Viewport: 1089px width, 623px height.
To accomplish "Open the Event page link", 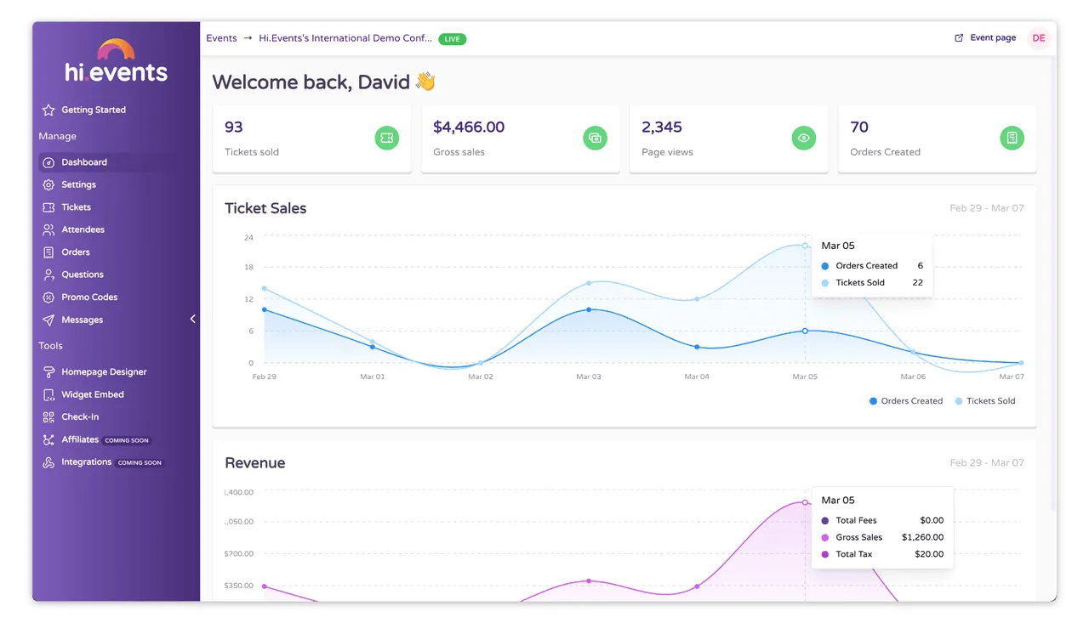I will click(x=985, y=38).
